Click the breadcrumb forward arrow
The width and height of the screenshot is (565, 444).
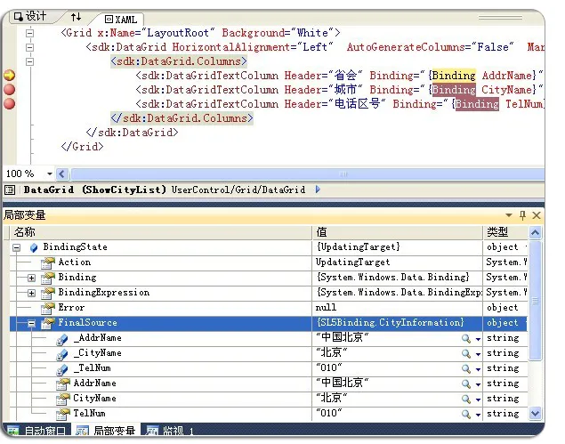318,190
